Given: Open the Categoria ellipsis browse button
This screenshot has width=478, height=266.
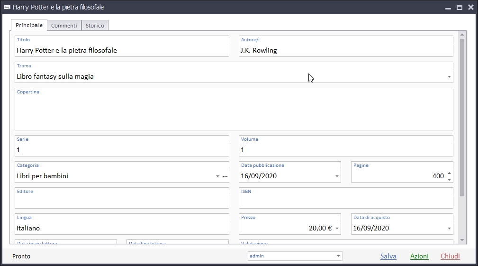Looking at the screenshot, I should [225, 176].
